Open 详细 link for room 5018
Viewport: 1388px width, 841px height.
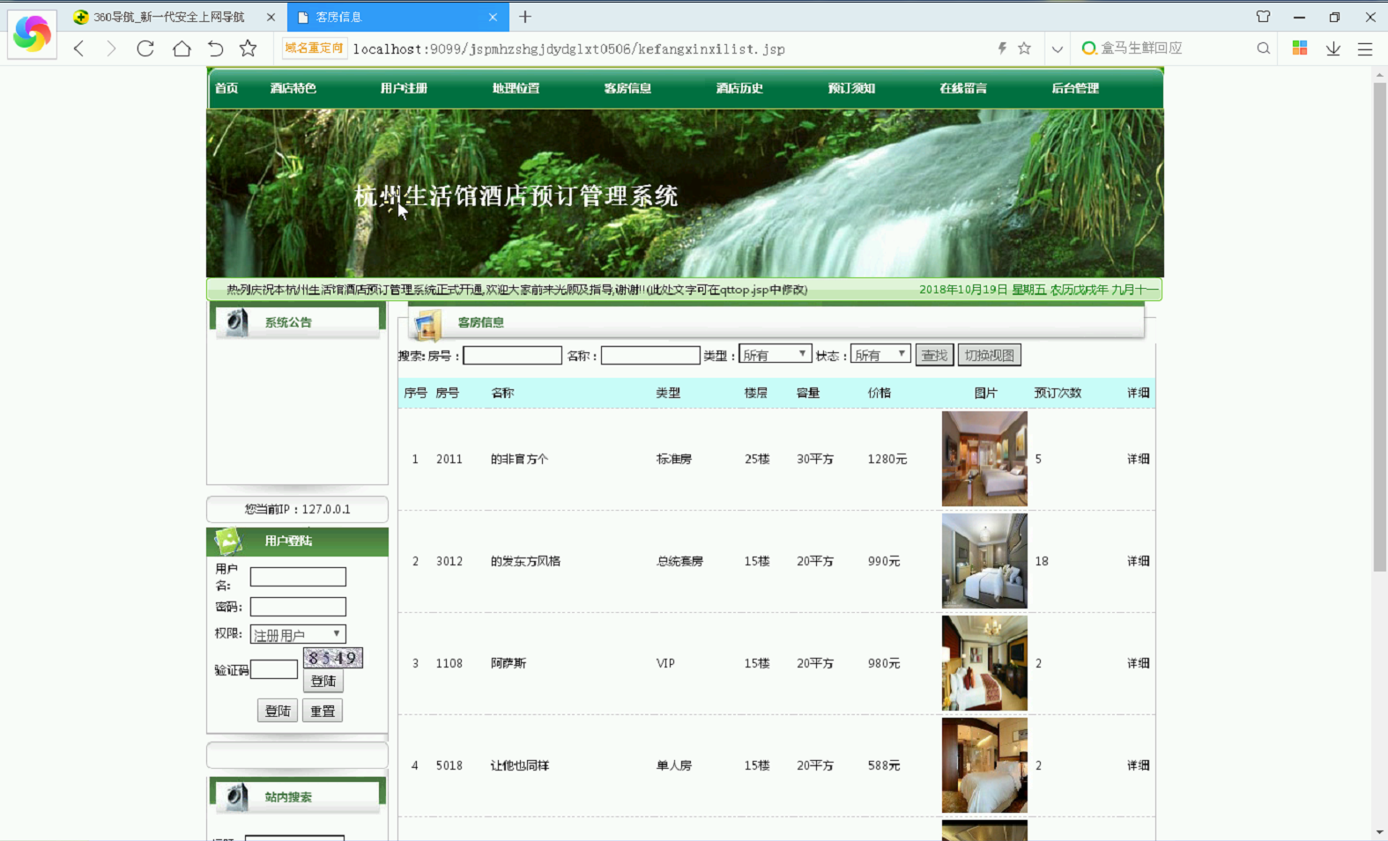(1138, 765)
